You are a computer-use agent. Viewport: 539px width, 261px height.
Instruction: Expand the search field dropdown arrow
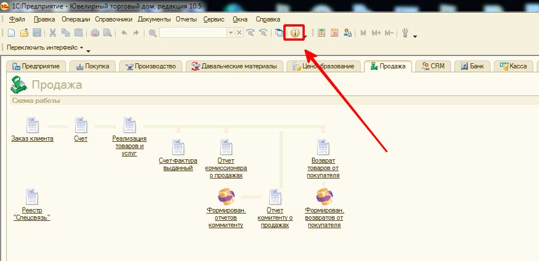[231, 33]
